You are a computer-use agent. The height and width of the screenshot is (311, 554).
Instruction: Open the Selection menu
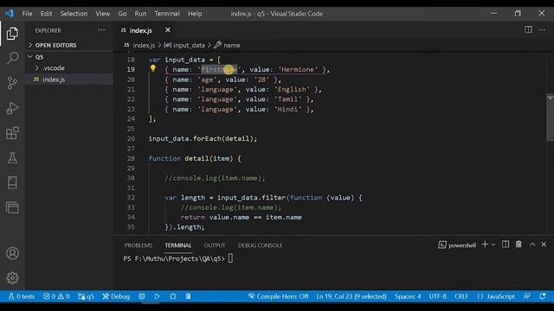tap(74, 14)
